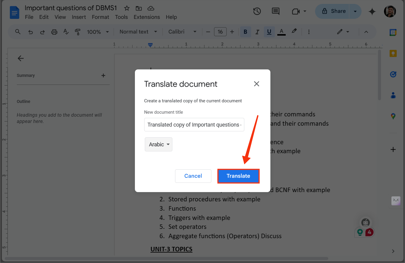Open the Extensions menu

point(147,17)
